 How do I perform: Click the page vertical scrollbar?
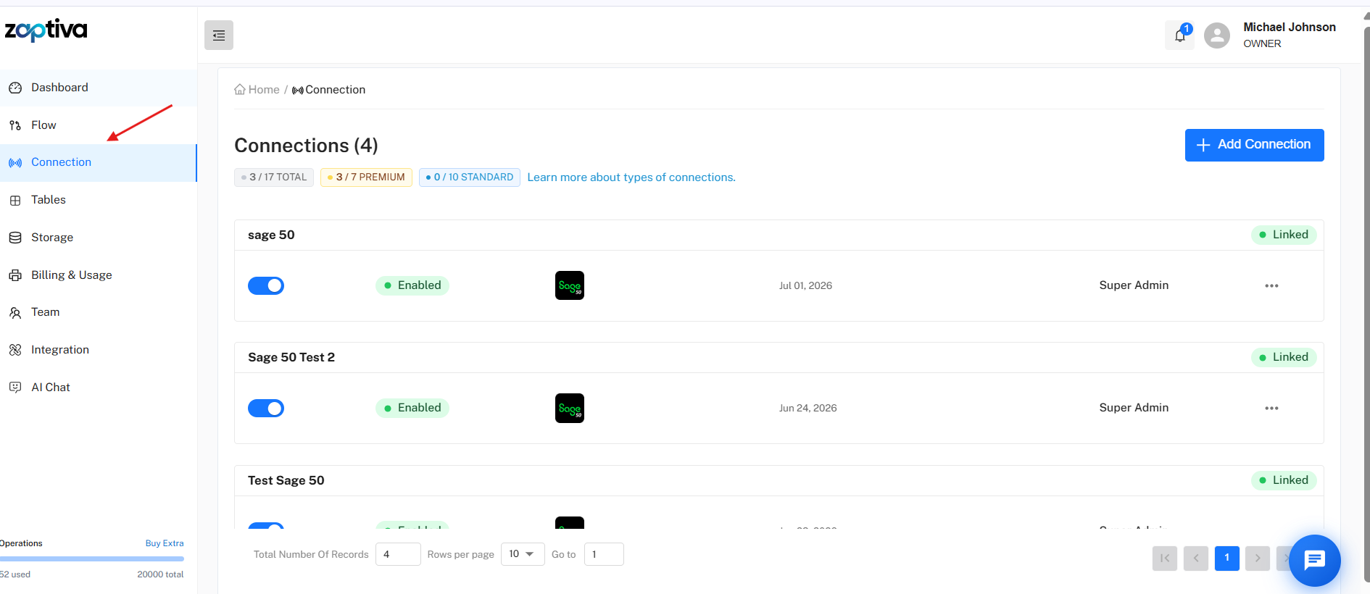point(1366,304)
